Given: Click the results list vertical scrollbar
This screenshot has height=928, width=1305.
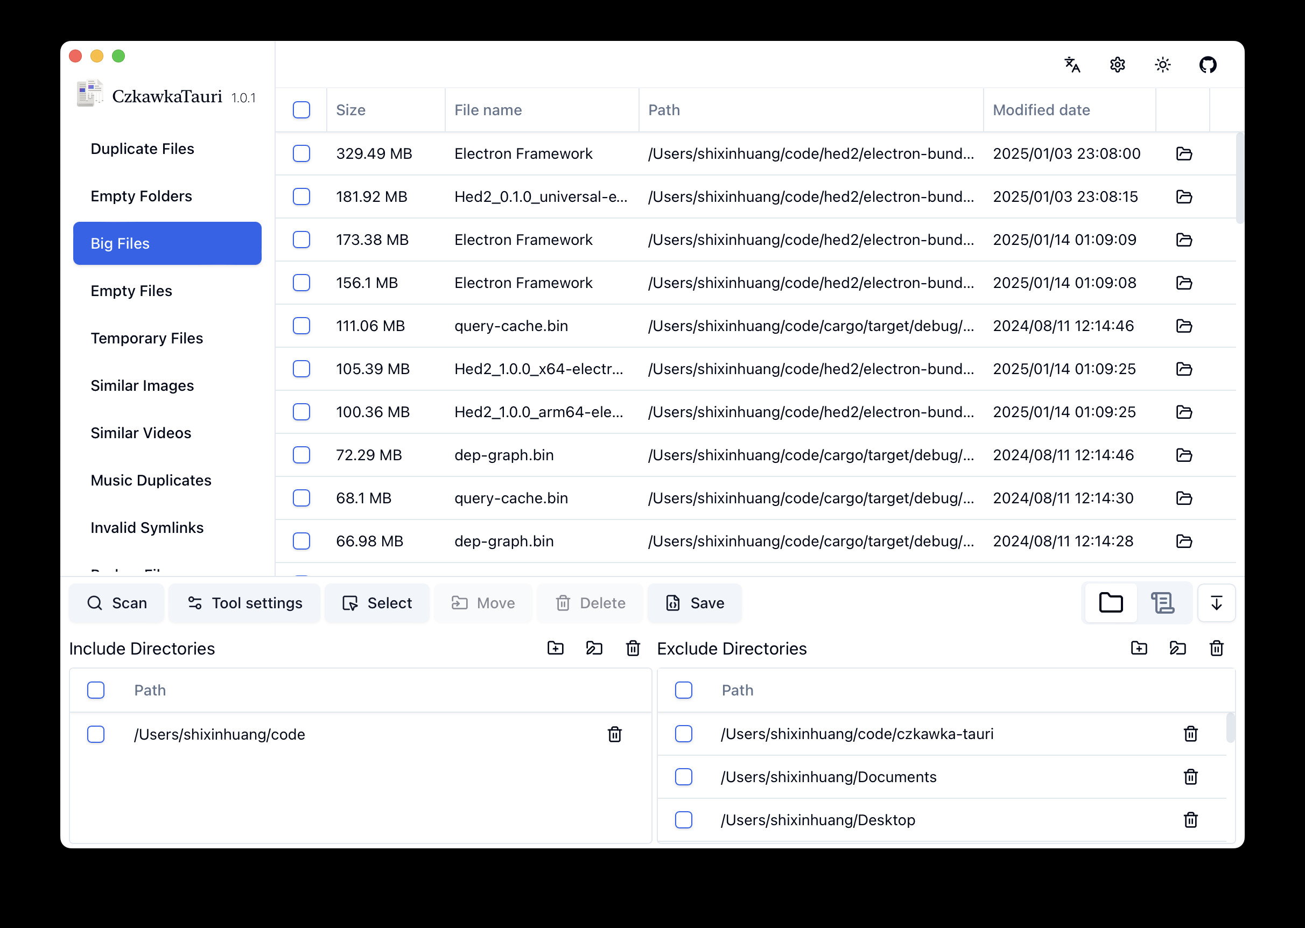Looking at the screenshot, I should tap(1239, 177).
